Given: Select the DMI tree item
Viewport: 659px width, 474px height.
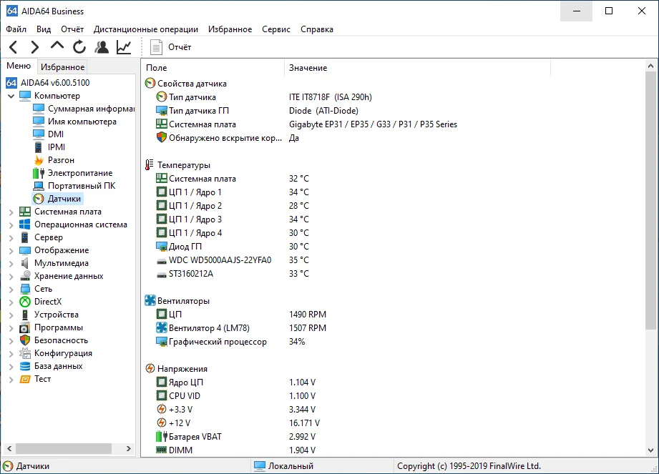Looking at the screenshot, I should 56,134.
